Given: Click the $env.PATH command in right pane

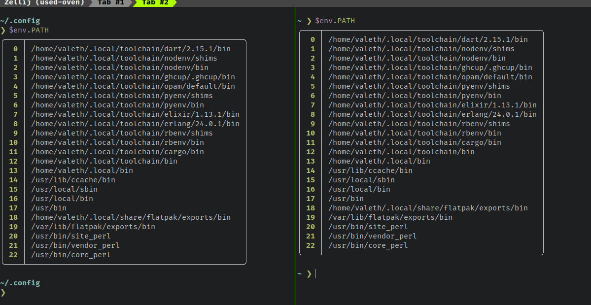Looking at the screenshot, I should (335, 21).
